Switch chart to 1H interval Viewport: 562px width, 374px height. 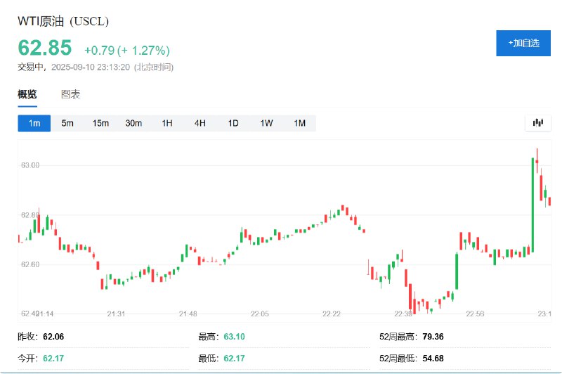[x=167, y=123]
